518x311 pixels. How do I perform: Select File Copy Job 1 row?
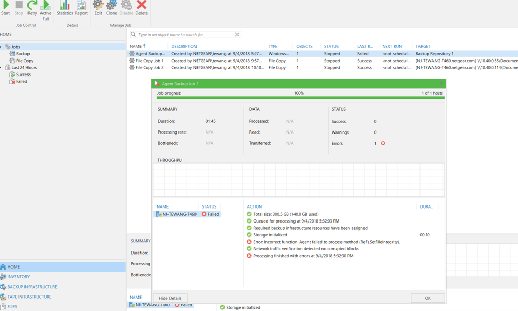[322, 61]
